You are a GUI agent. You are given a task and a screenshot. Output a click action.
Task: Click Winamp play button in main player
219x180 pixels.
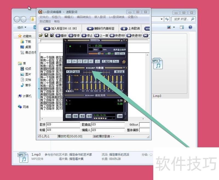(x=75, y=61)
